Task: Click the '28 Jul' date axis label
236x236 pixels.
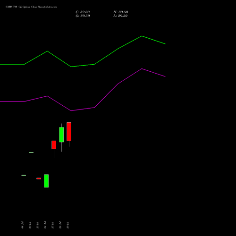Action: (x=60, y=225)
